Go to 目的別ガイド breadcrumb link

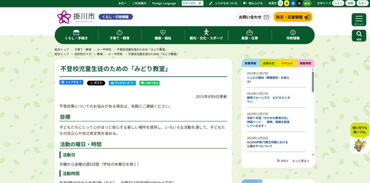coord(83,54)
